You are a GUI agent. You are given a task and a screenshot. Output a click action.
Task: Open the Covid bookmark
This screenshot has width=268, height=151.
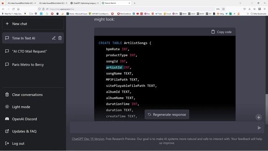(x=167, y=14)
